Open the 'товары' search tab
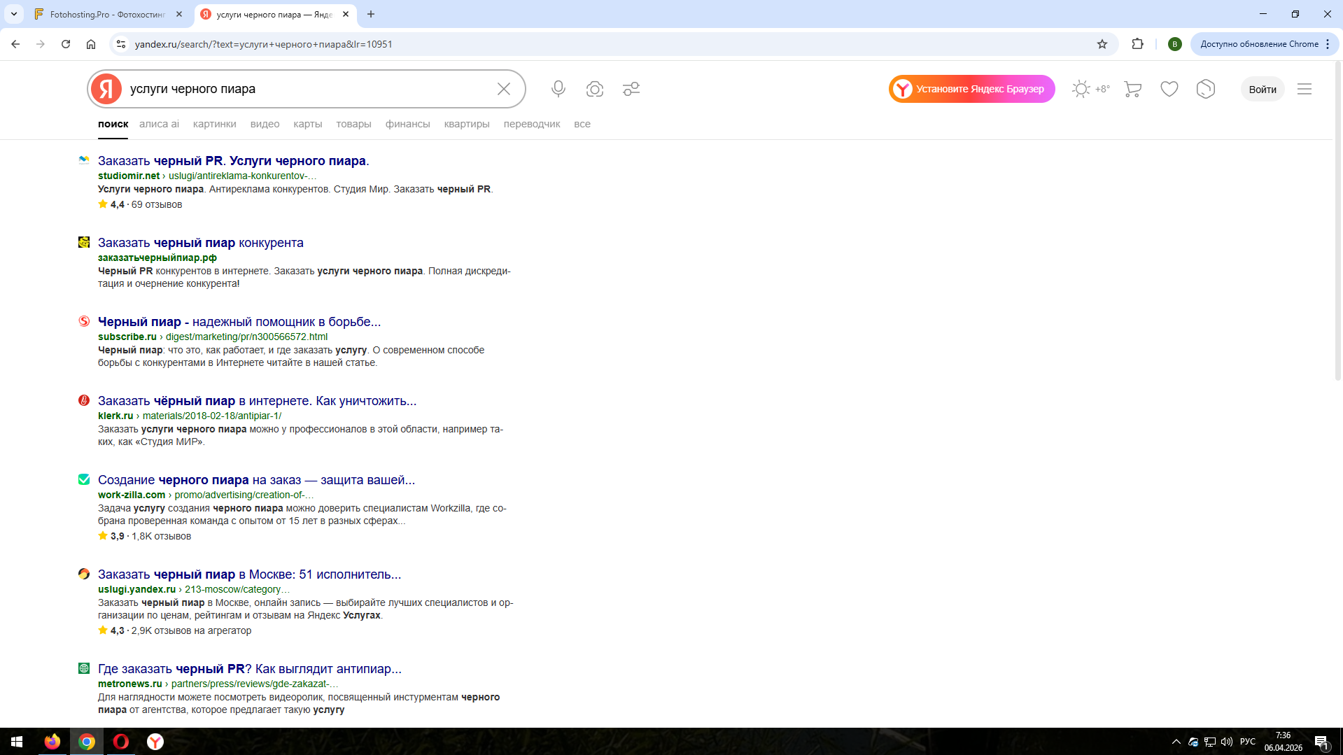Image resolution: width=1343 pixels, height=755 pixels. point(353,124)
